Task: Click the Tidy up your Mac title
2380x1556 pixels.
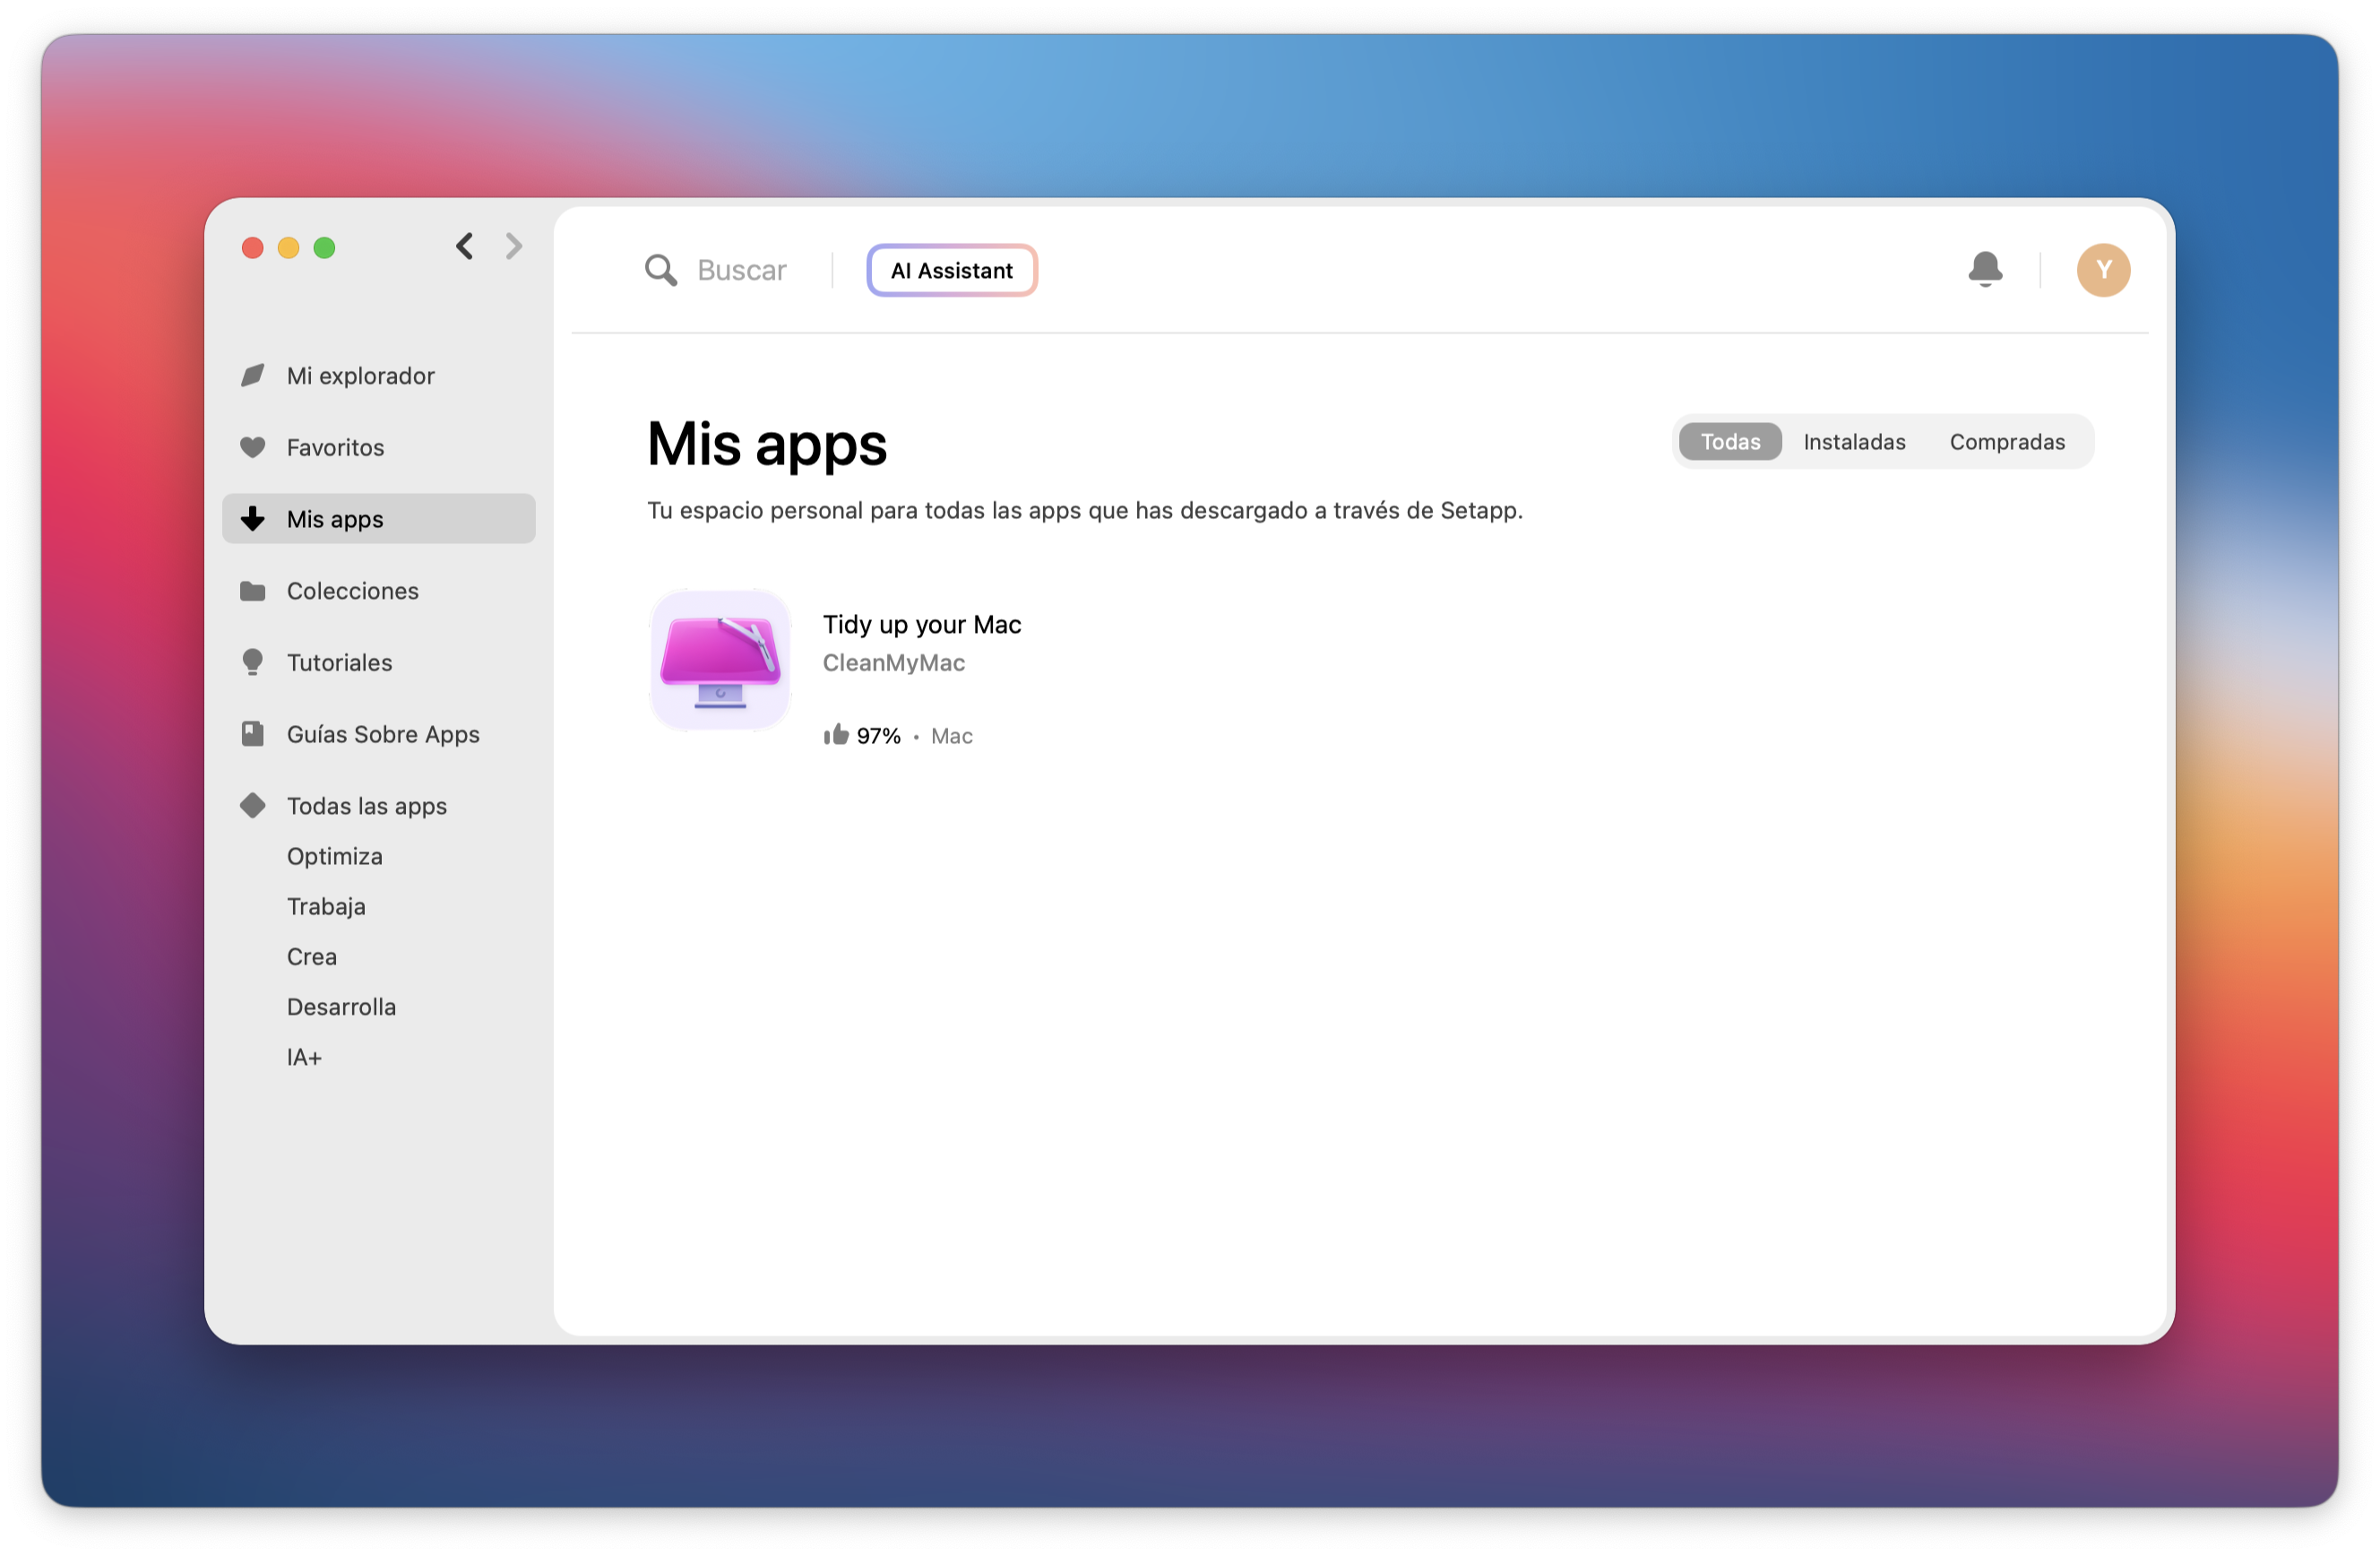Action: [x=922, y=625]
